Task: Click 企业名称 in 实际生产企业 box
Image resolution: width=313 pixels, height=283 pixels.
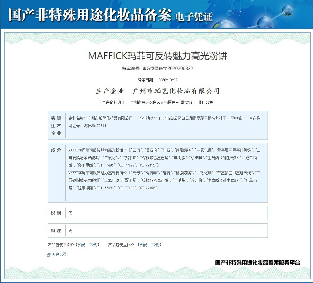Action: pyautogui.click(x=100, y=118)
